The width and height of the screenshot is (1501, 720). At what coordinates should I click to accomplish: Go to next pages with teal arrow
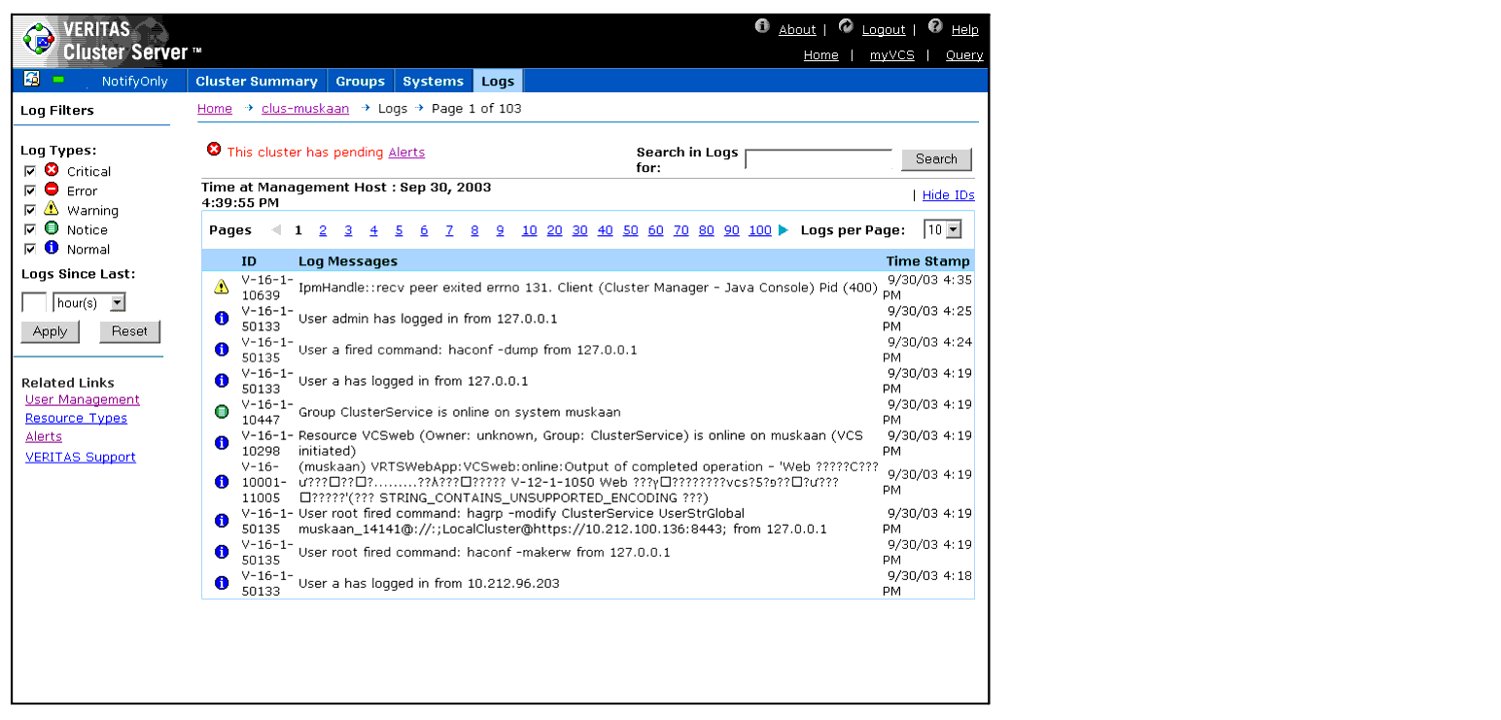coord(784,230)
